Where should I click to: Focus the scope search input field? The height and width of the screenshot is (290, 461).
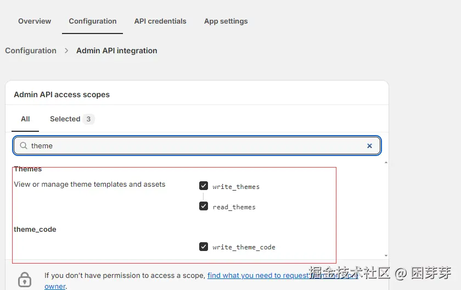coord(192,146)
